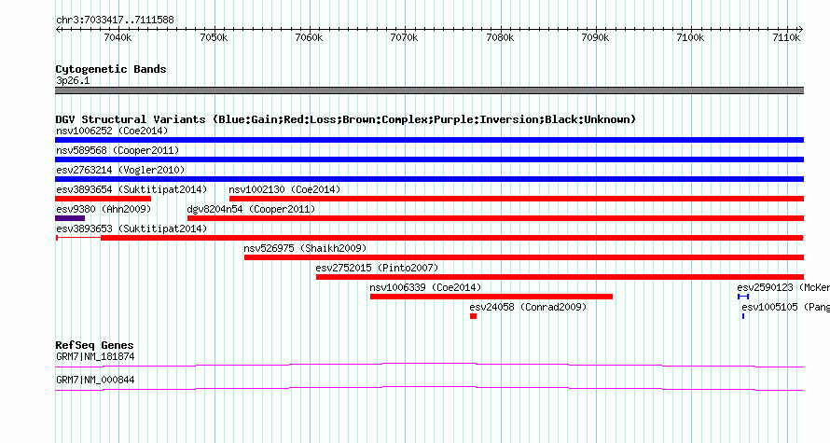This screenshot has width=830, height=443.
Task: Click the 7110k ruler tick label
Action: coord(786,37)
